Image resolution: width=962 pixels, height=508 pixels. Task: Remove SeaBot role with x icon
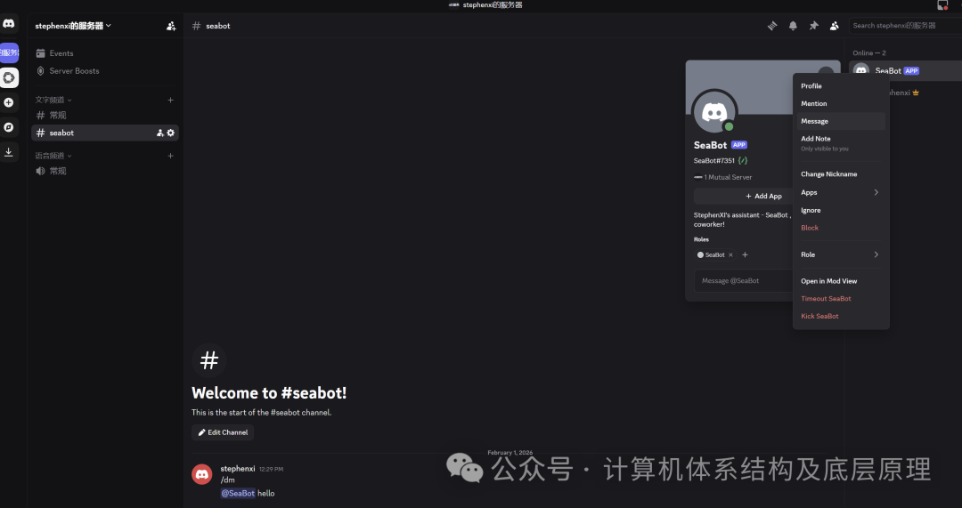pyautogui.click(x=730, y=255)
